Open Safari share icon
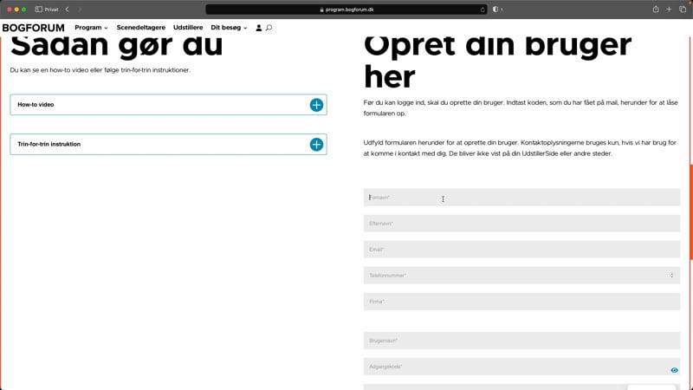693x390 pixels. (x=656, y=10)
